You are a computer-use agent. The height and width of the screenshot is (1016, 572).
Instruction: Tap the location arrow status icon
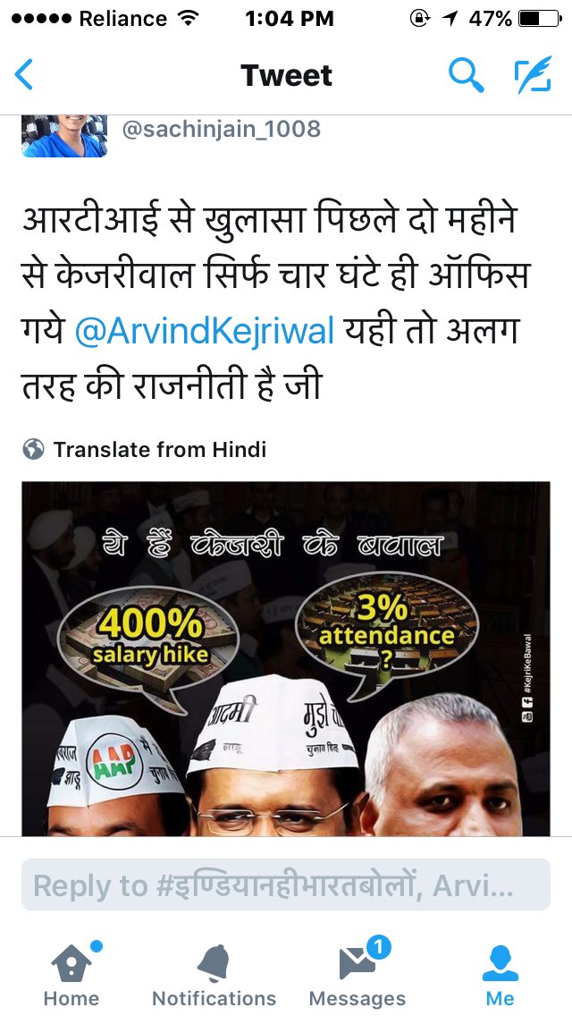pyautogui.click(x=450, y=19)
